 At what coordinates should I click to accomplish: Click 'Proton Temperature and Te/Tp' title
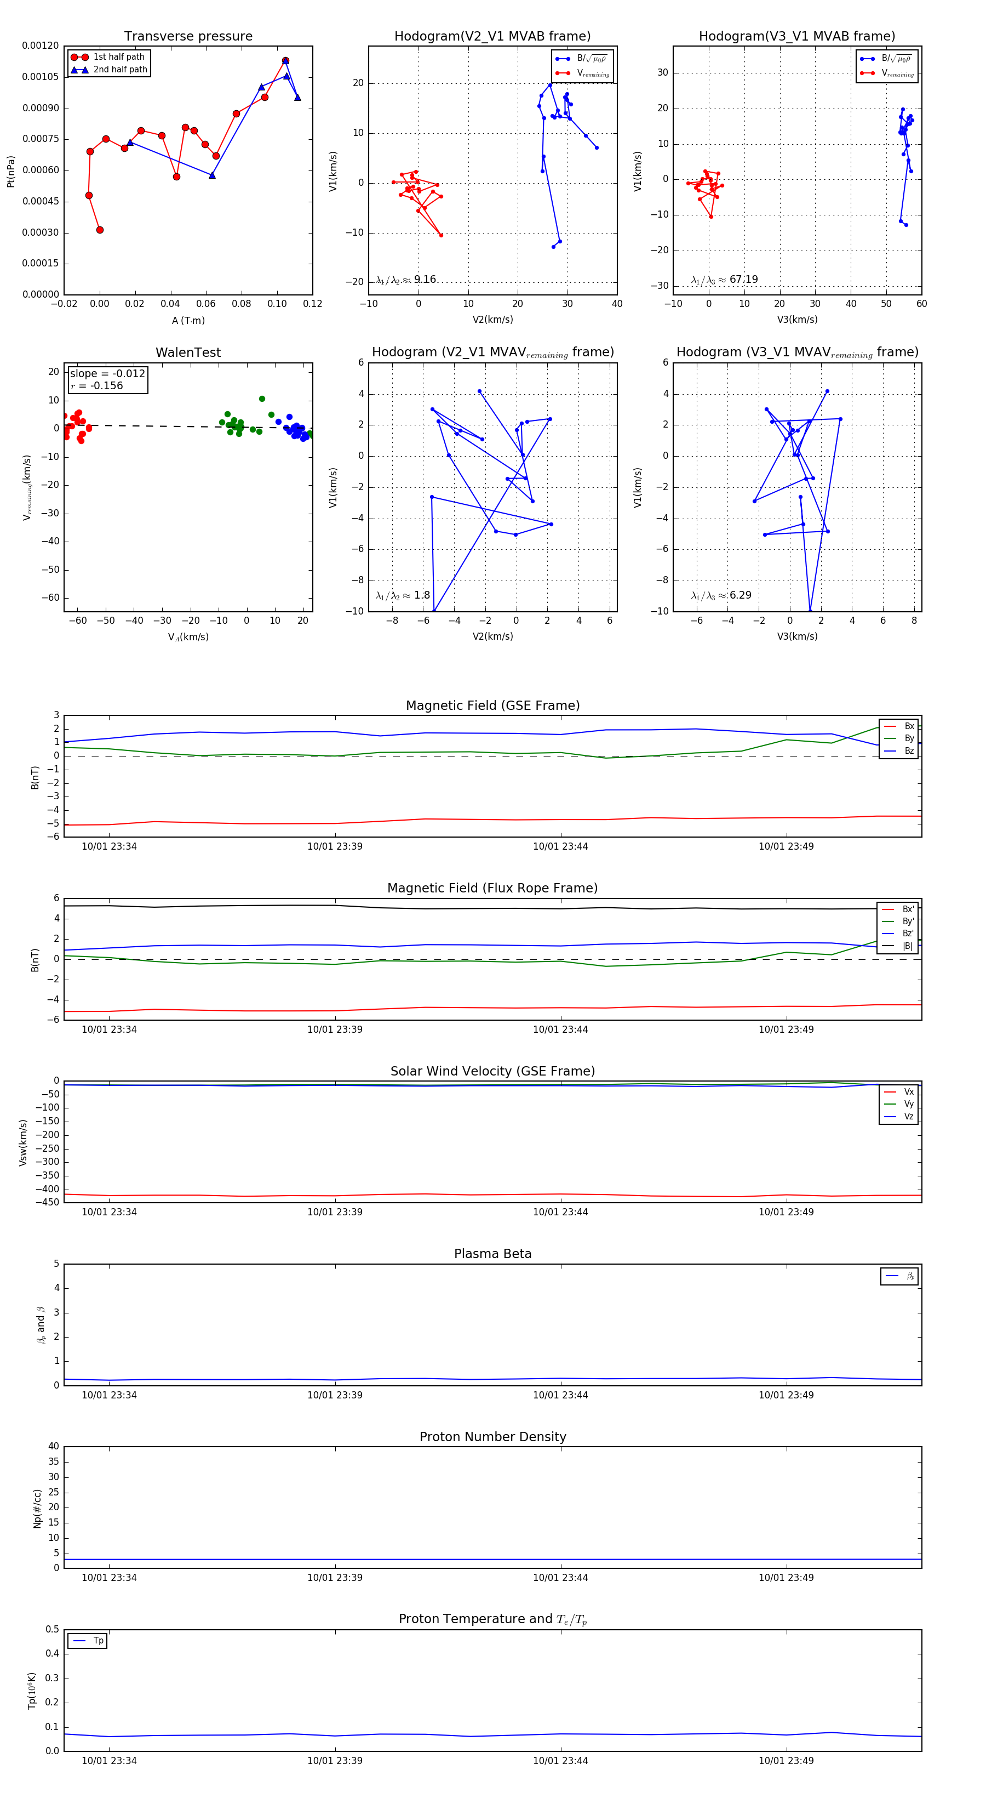point(492,1619)
